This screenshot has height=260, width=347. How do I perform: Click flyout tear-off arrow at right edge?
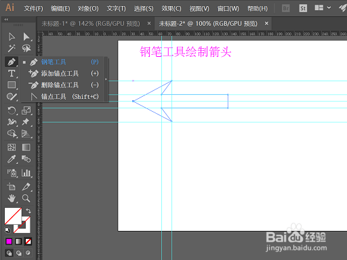pos(106,79)
